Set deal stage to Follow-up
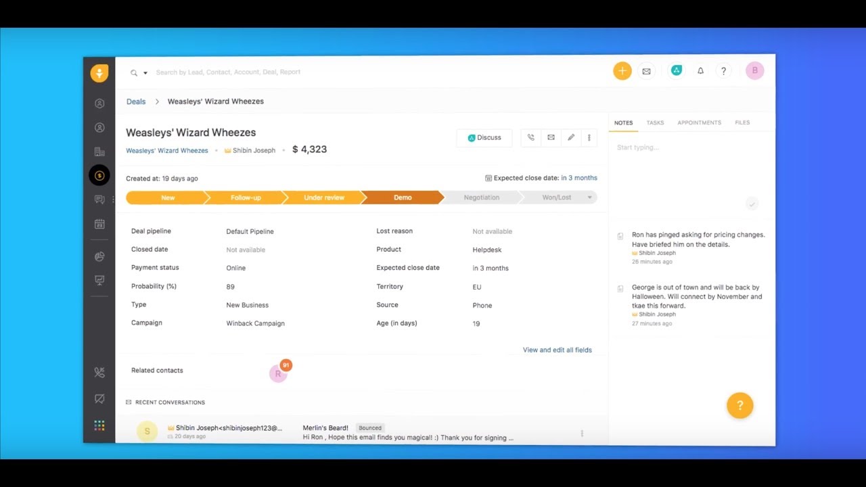 pyautogui.click(x=245, y=198)
